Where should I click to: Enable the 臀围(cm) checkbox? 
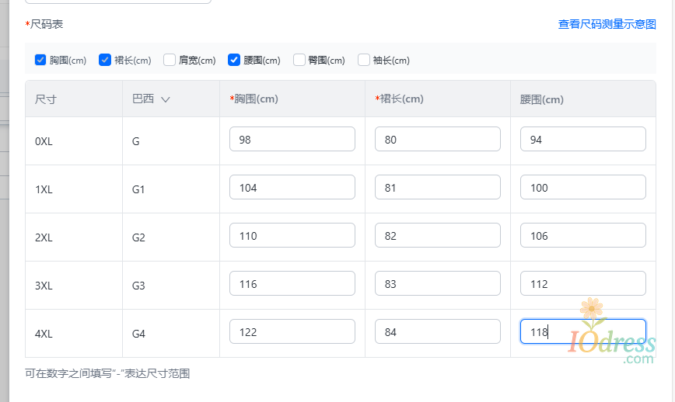299,60
